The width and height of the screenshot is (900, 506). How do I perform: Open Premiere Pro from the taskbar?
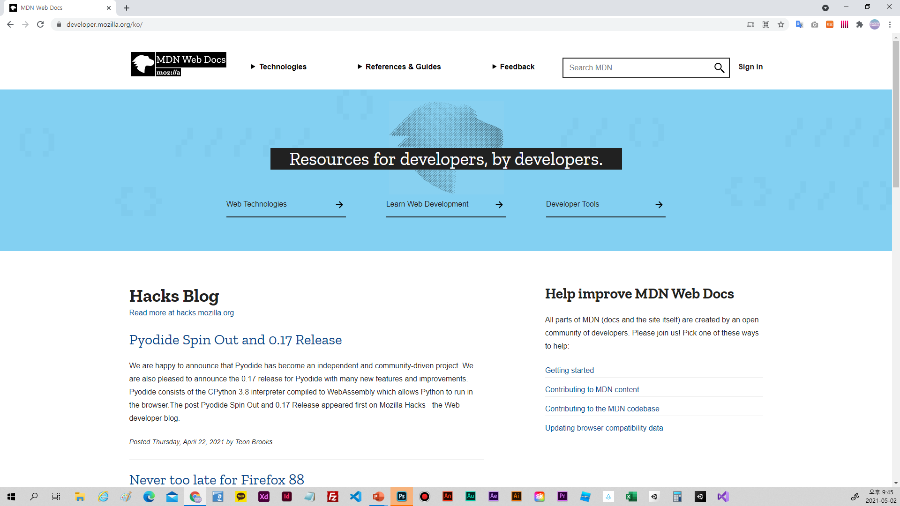562,497
